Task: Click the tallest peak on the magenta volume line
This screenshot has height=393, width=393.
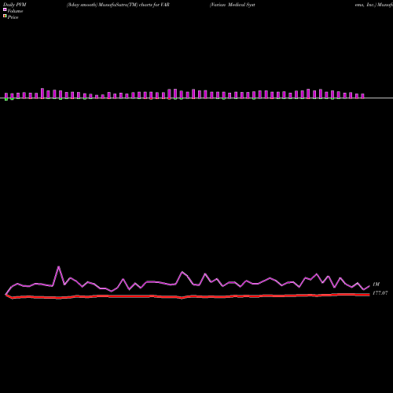Action: (59, 266)
